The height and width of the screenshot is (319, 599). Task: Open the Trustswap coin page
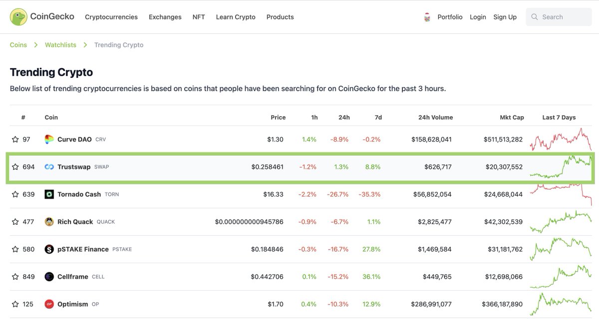74,167
